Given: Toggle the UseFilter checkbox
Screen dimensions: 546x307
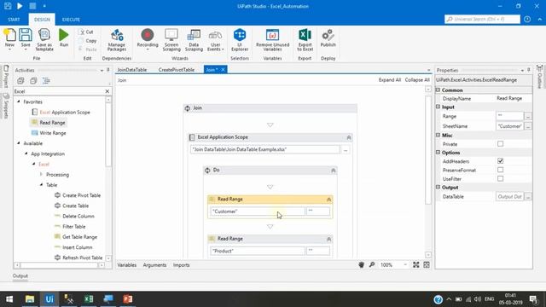Looking at the screenshot, I should (501, 178).
